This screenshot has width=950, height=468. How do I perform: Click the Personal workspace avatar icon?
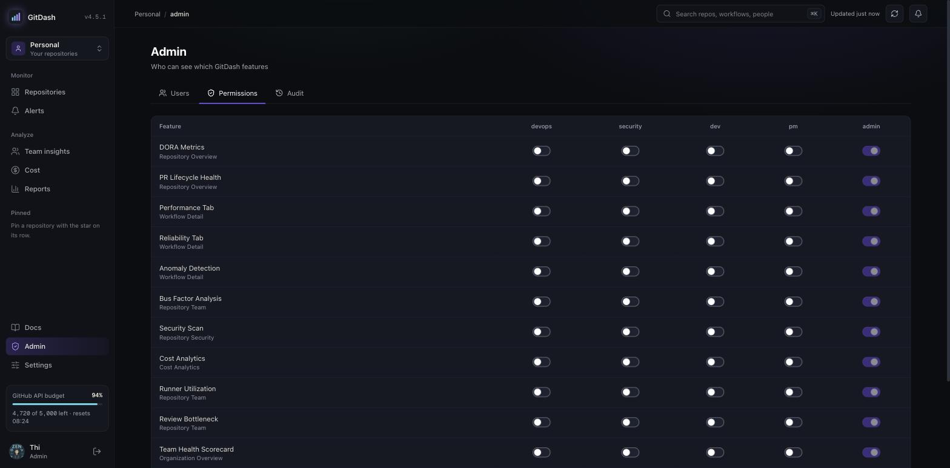click(18, 48)
